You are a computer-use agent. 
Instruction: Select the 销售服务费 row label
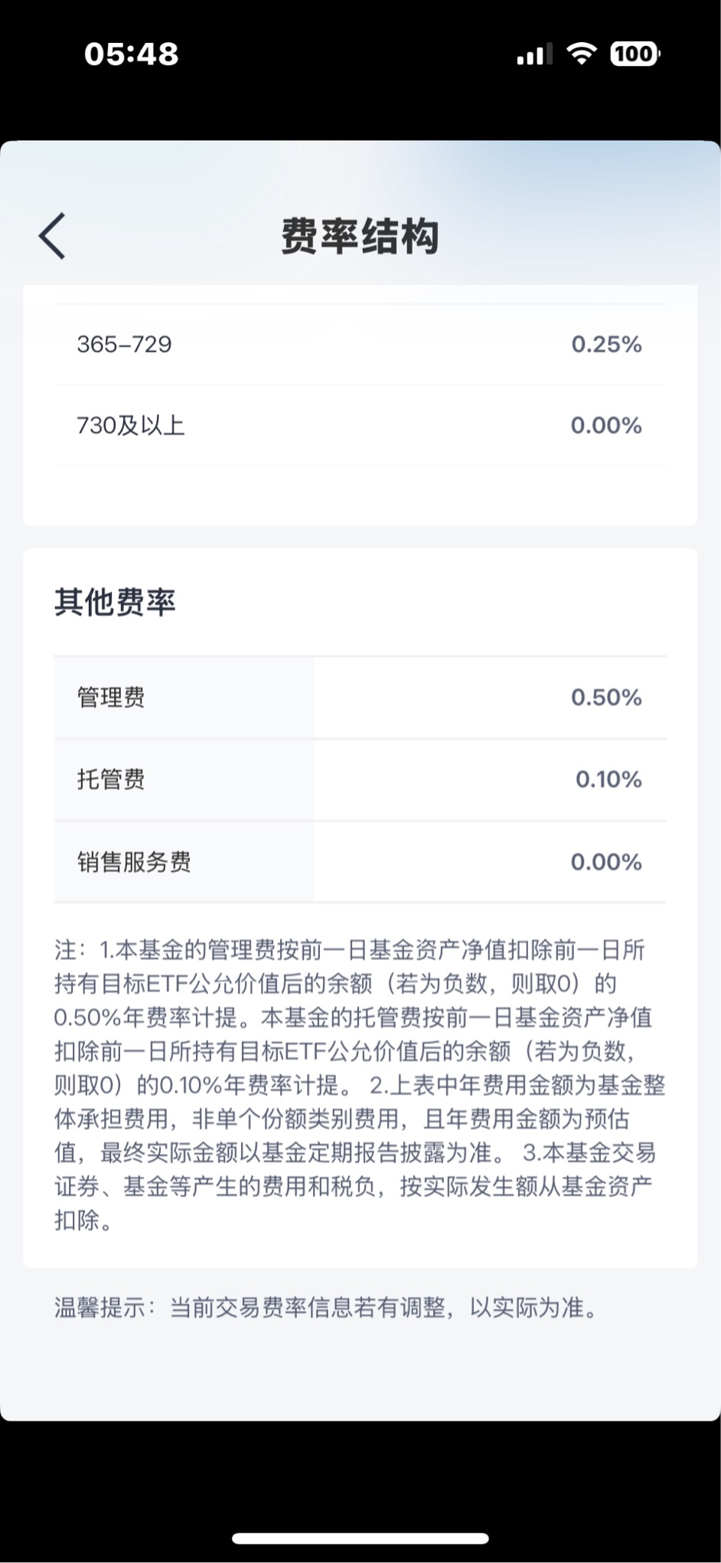(x=134, y=863)
